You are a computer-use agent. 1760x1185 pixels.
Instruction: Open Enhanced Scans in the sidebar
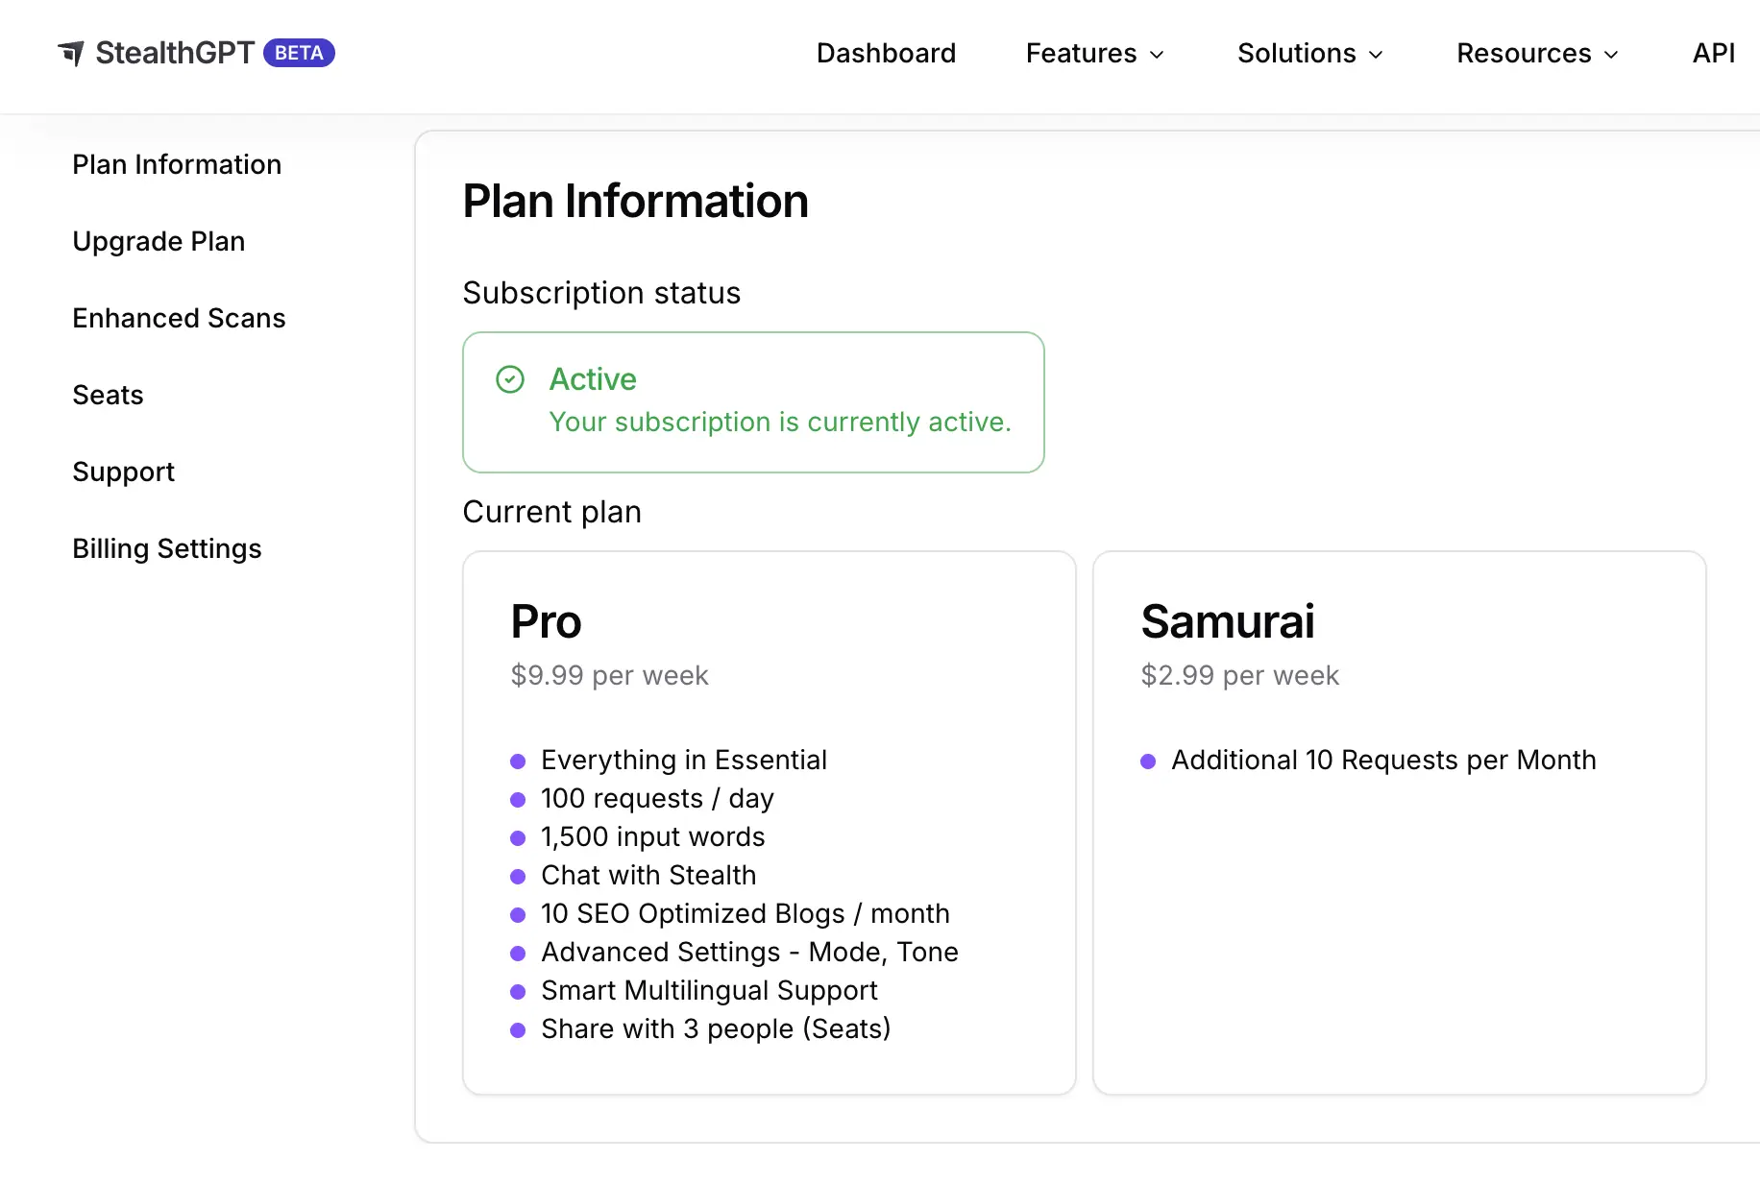tap(179, 318)
